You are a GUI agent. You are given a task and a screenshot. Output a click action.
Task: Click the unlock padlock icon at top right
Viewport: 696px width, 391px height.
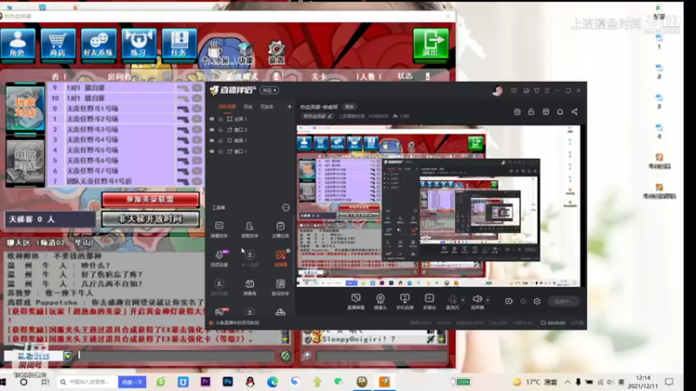click(x=532, y=112)
